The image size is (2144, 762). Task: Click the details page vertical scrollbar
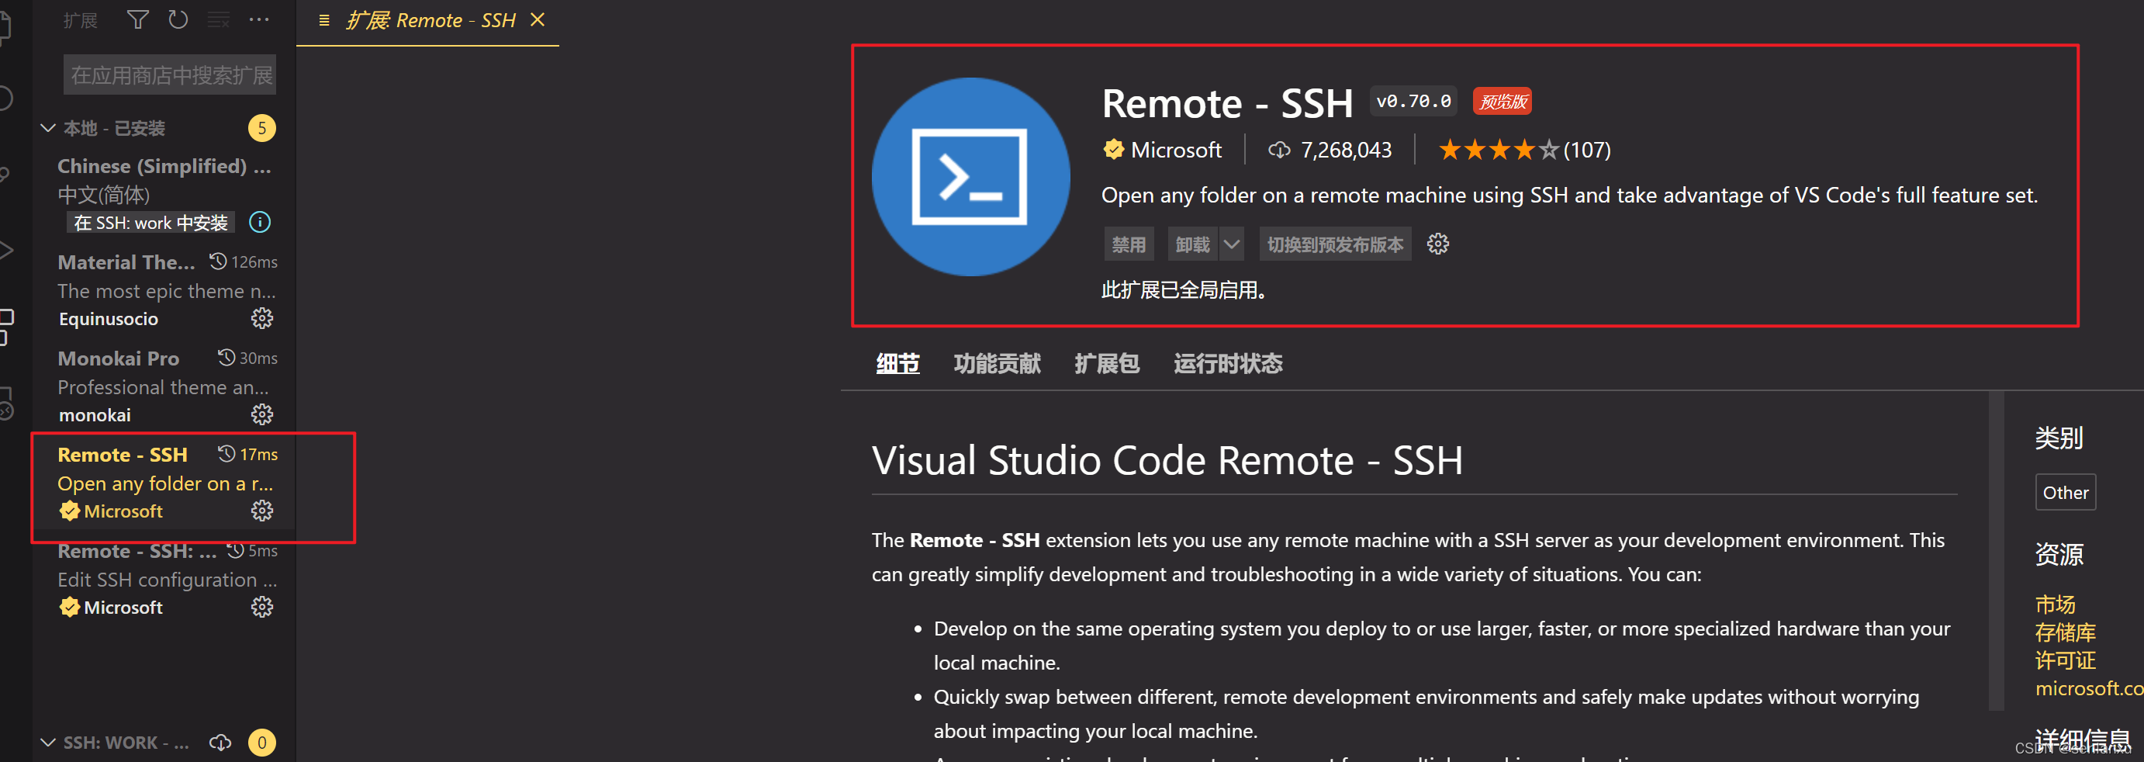point(1996,551)
